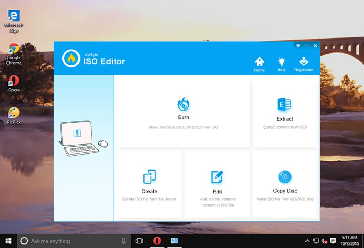Image resolution: width=364 pixels, height=248 pixels.
Task: Open the Extract feature icon
Action: point(284,104)
